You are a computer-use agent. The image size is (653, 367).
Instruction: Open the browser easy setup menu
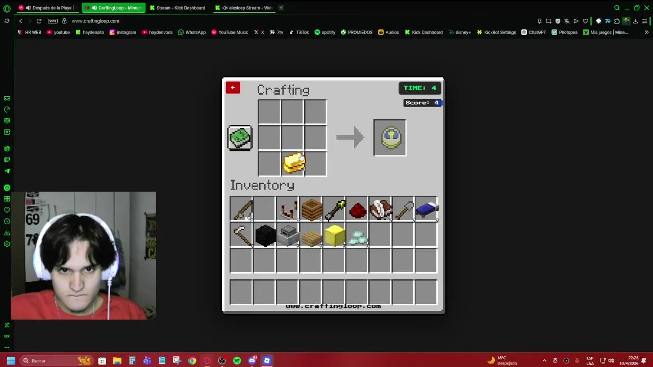pyautogui.click(x=644, y=21)
